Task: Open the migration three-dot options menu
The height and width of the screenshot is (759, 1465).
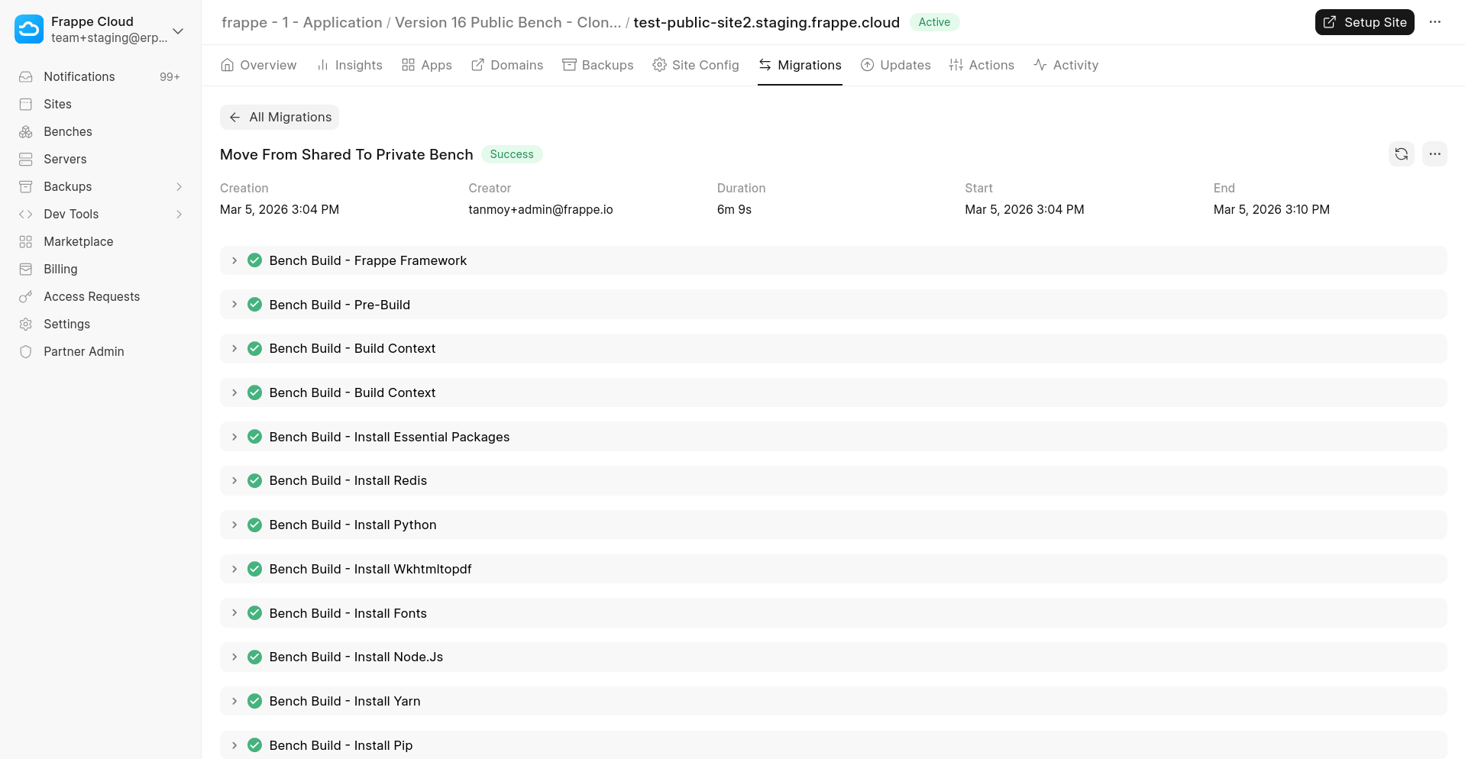Action: (1434, 154)
